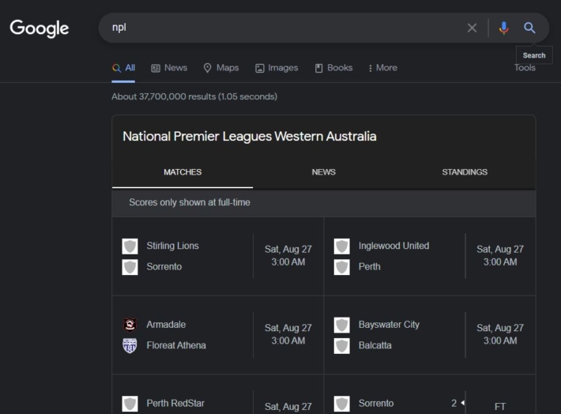Click the Perth RedStar team name
Screen dimensions: 561x414
click(x=175, y=403)
